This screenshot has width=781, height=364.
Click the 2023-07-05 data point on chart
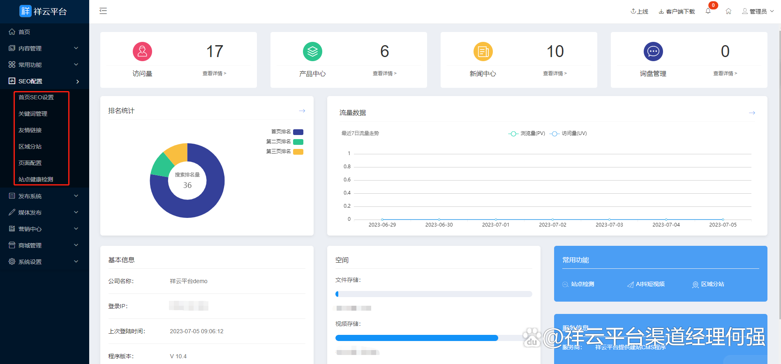pos(723,220)
